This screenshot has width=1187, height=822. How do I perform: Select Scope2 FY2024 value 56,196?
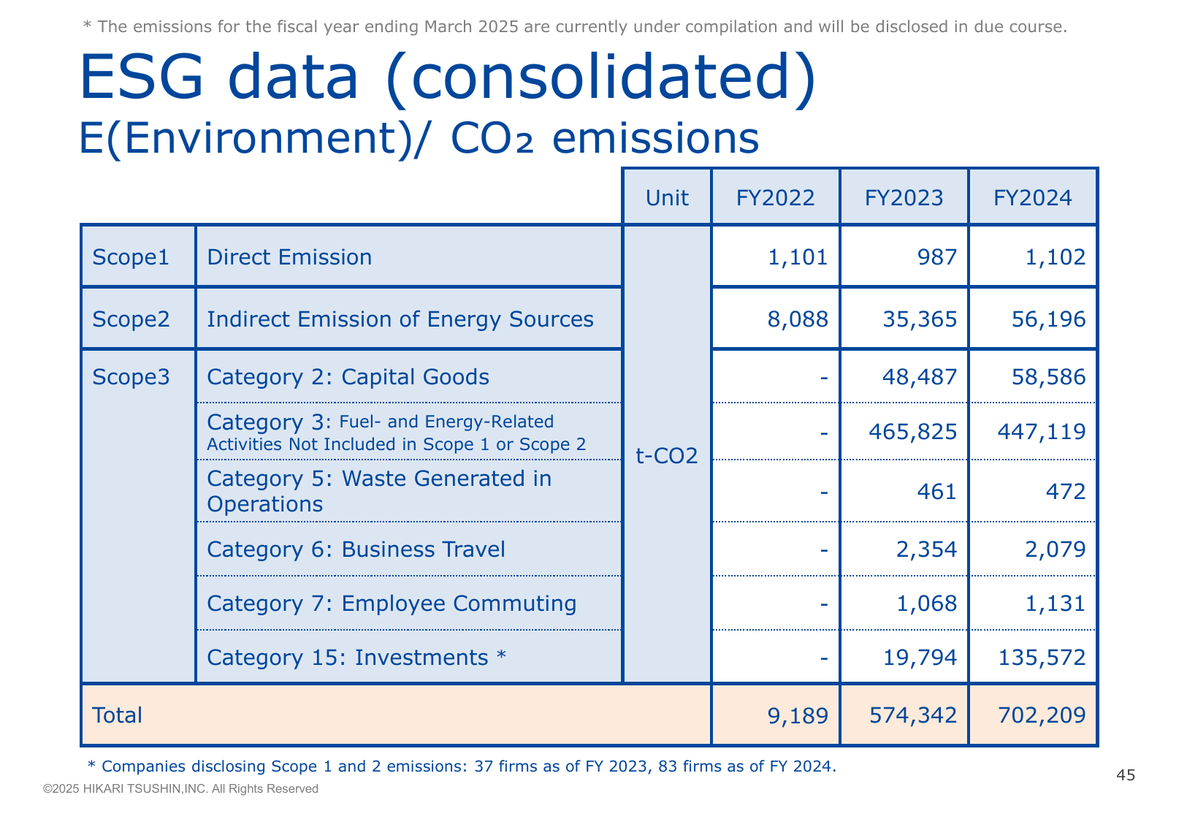point(1049,319)
